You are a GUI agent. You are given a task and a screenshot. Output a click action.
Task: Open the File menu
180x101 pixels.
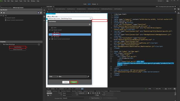pyautogui.click(x=5, y=1)
